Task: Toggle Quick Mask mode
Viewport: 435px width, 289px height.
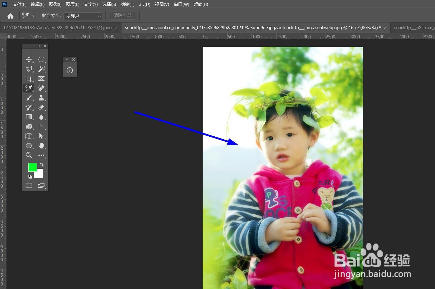Action: coord(29,185)
